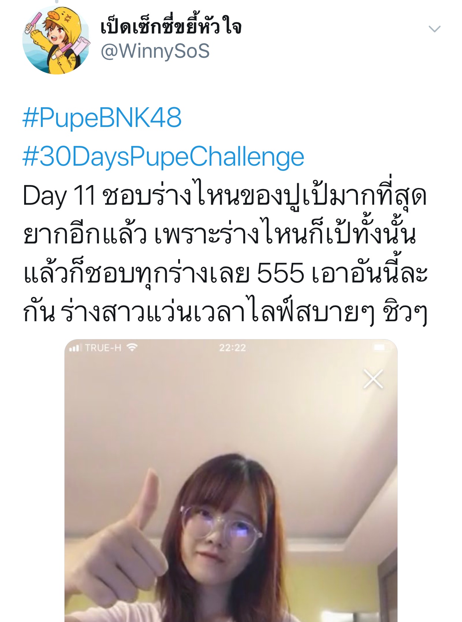Open the duck-hoodie profile avatar
The image size is (462, 622).
click(56, 40)
